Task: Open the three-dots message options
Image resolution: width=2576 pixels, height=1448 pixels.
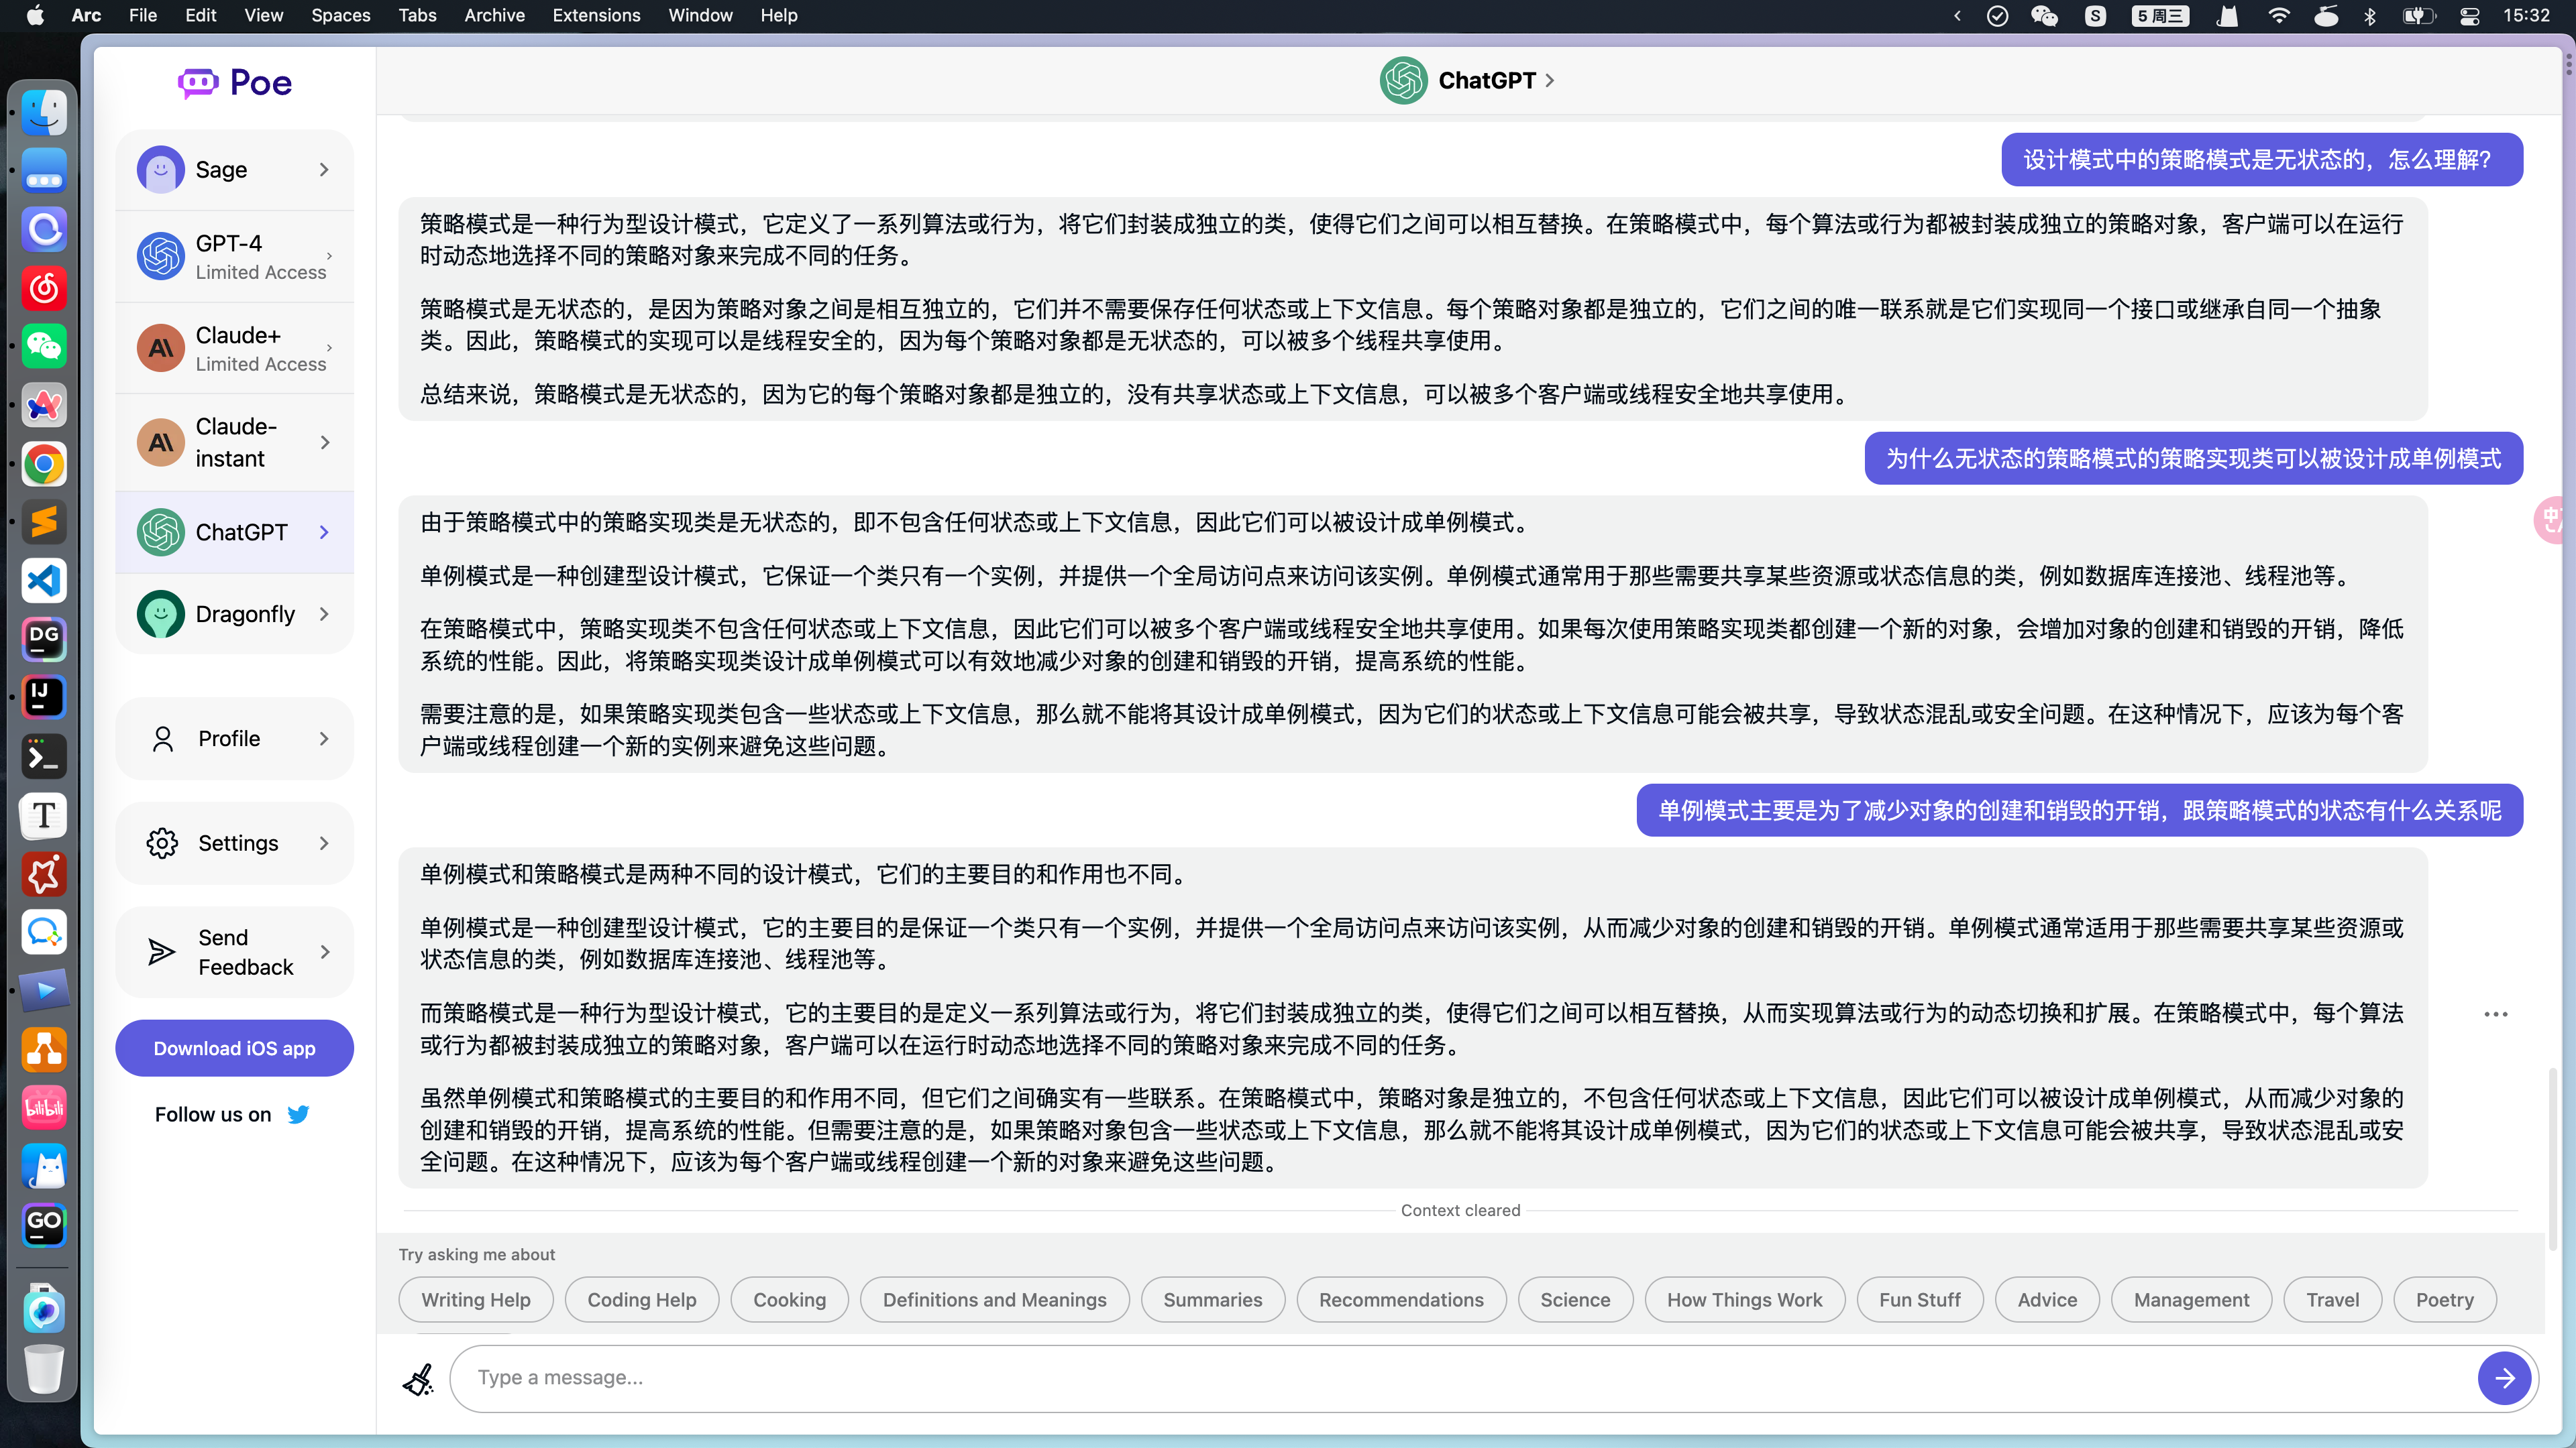Action: coord(2495,1014)
